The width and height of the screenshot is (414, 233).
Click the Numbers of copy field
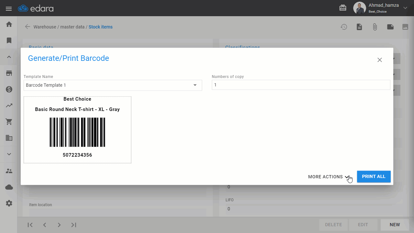click(x=301, y=85)
